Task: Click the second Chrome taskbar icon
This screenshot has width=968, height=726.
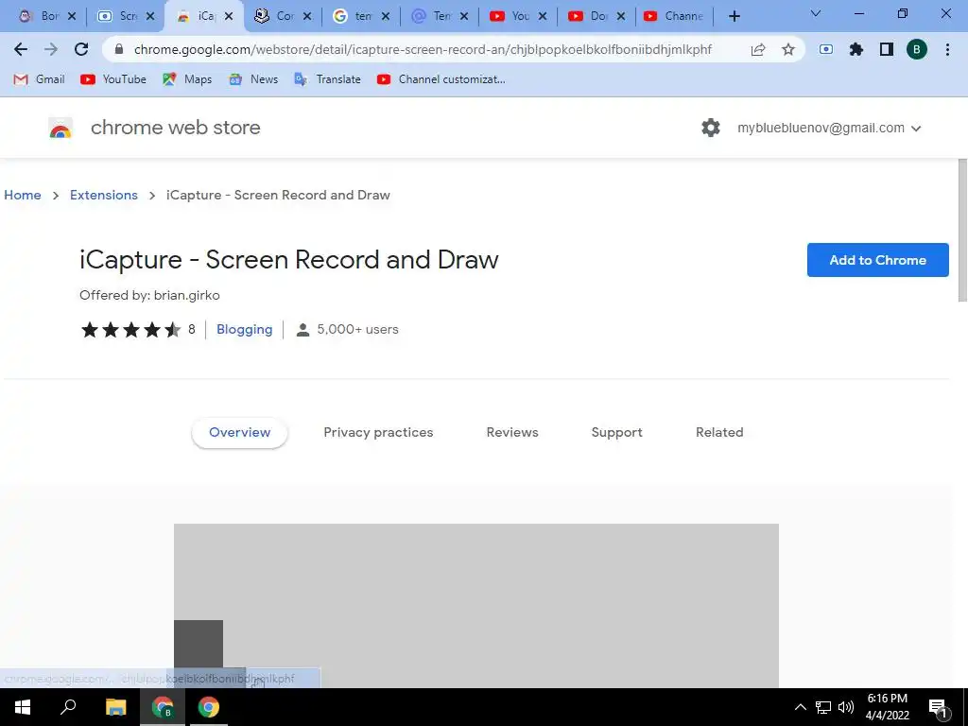Action: click(209, 707)
